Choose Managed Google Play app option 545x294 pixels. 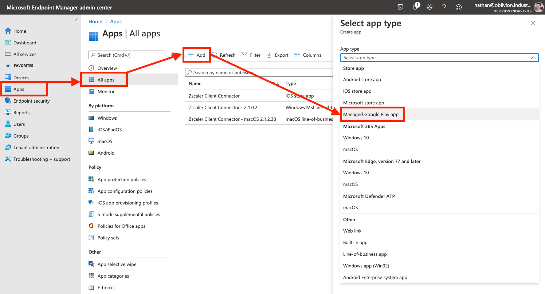371,114
